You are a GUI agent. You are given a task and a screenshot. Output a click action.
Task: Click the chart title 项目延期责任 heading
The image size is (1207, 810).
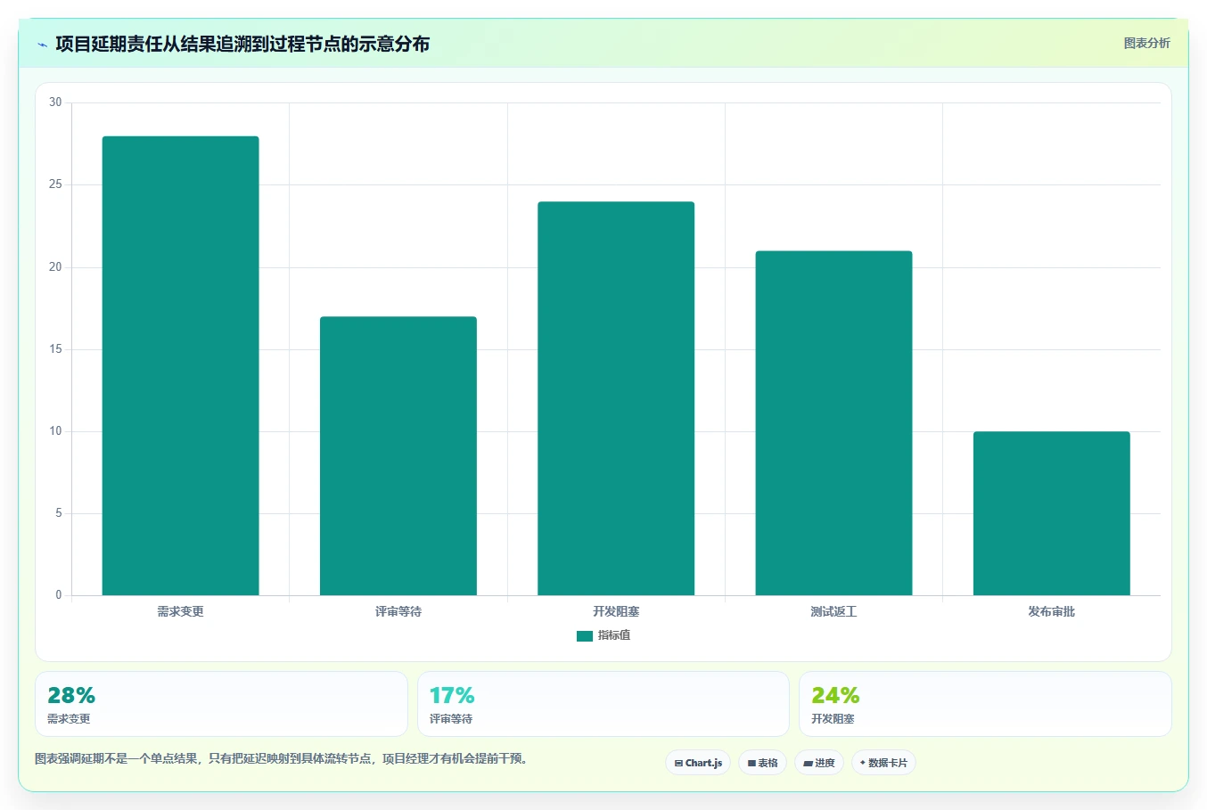[242, 44]
